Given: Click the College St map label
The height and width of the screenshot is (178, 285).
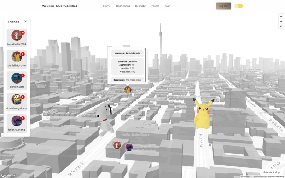Looking at the screenshot, I should (151, 124).
